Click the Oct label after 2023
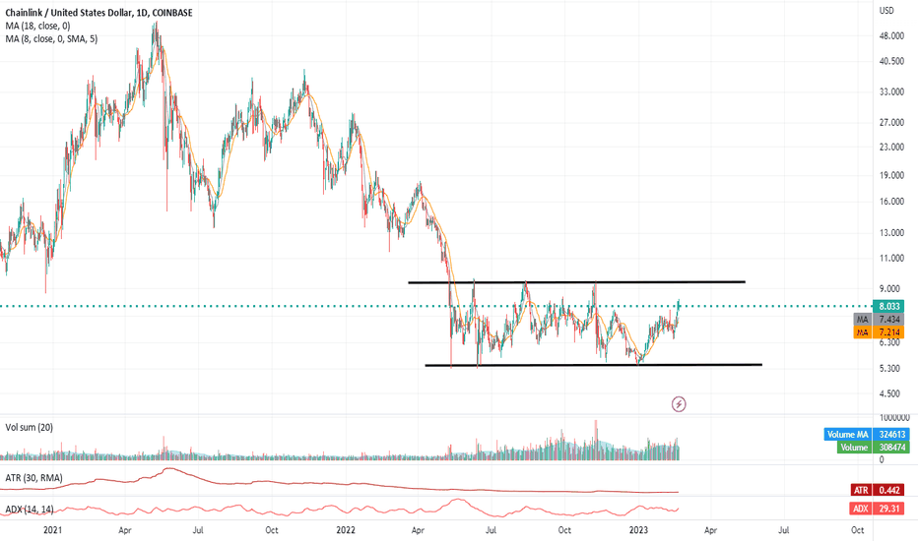The height and width of the screenshot is (541, 918). pos(857,530)
